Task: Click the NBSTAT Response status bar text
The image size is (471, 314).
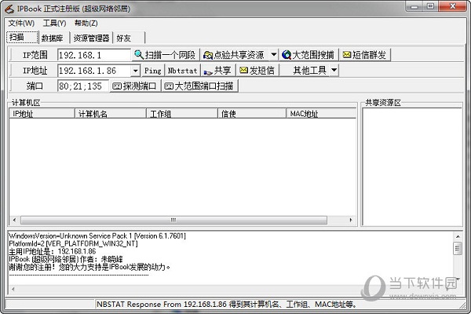Action: [x=226, y=305]
